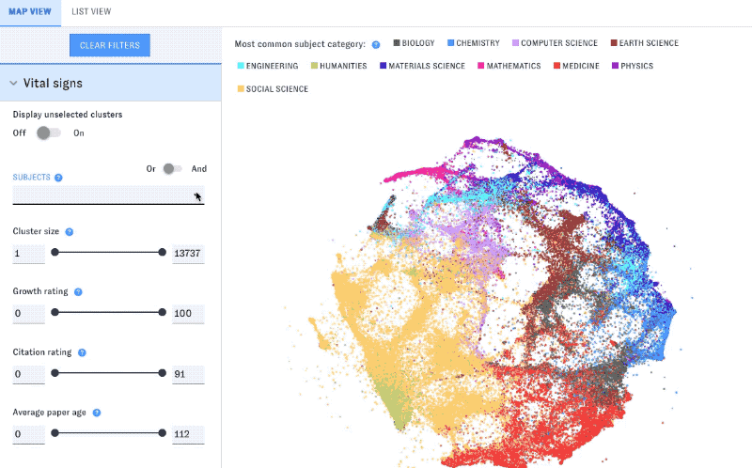The height and width of the screenshot is (468, 752).
Task: Open the Cluster size help tooltip icon
Action: pos(69,232)
